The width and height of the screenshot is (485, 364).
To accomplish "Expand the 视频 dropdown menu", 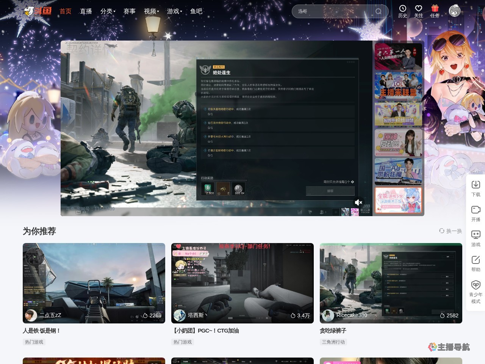I will (152, 11).
